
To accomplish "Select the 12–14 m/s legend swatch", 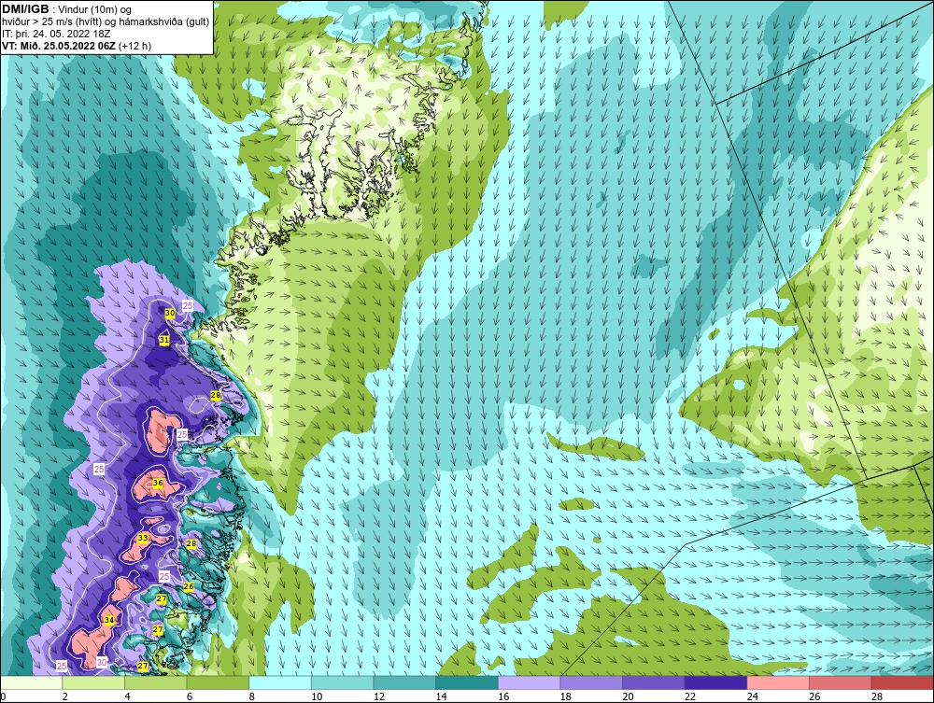I will (404, 682).
